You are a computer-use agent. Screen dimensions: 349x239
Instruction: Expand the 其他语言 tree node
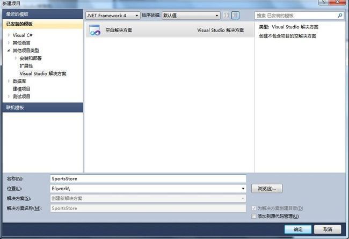pyautogui.click(x=9, y=43)
